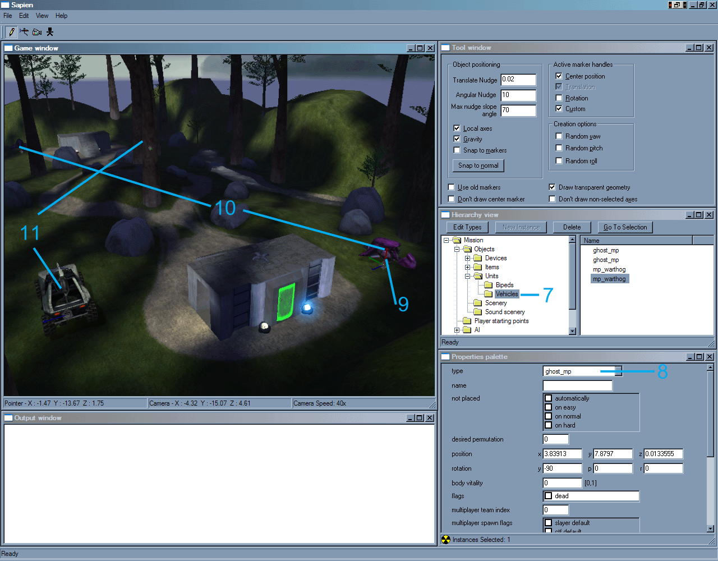The height and width of the screenshot is (561, 718).
Task: Select the highlighted mp_warthog instance
Action: (610, 279)
